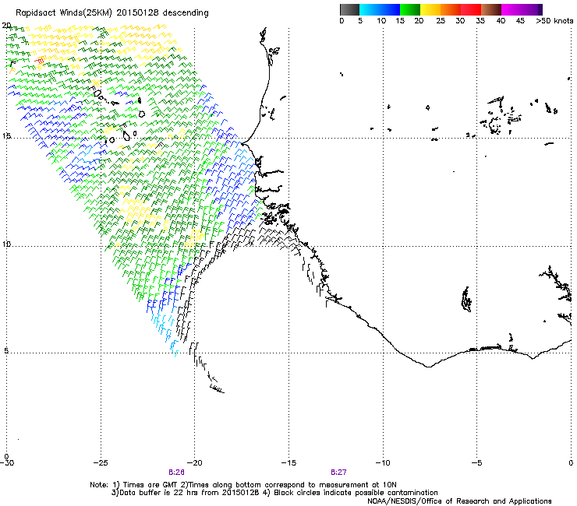Select the '-15' longitude axis label
The width and height of the screenshot is (577, 506).
pyautogui.click(x=288, y=463)
